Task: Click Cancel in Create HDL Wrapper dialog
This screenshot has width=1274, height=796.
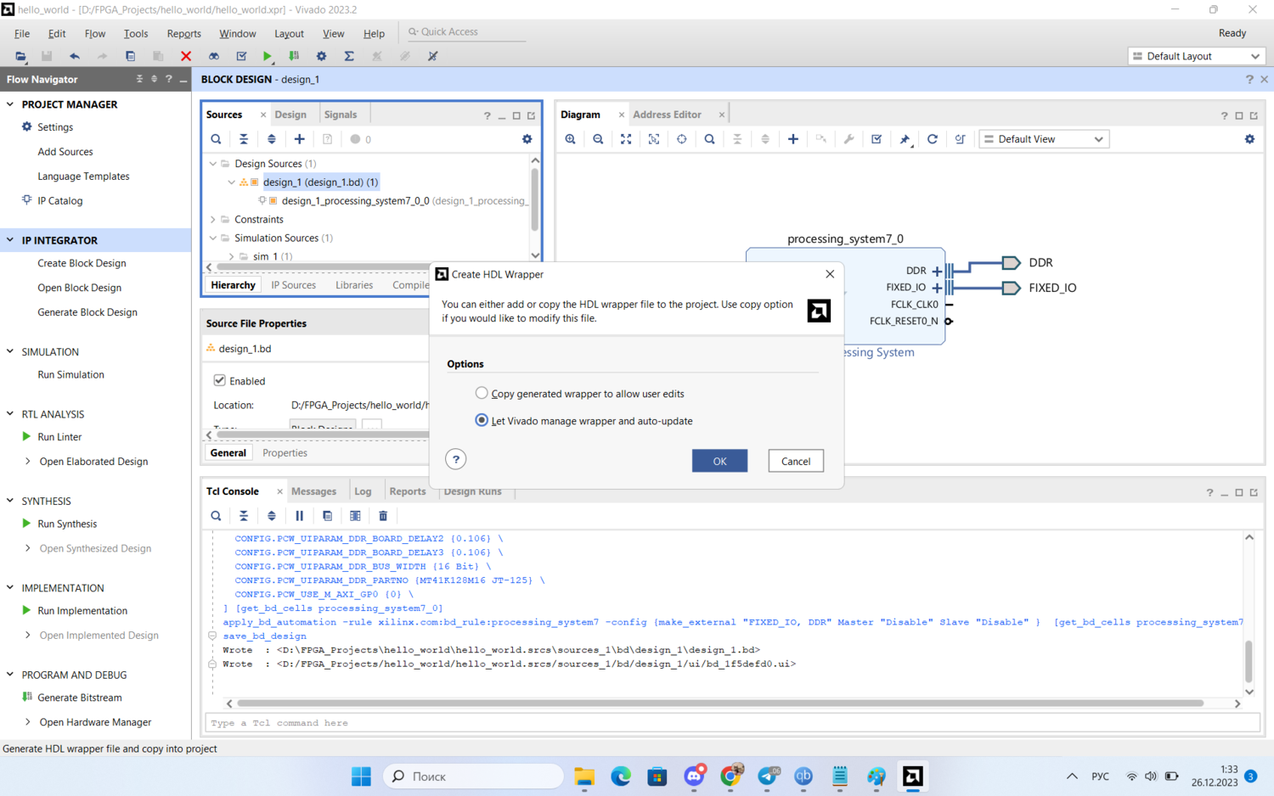Action: [796, 461]
